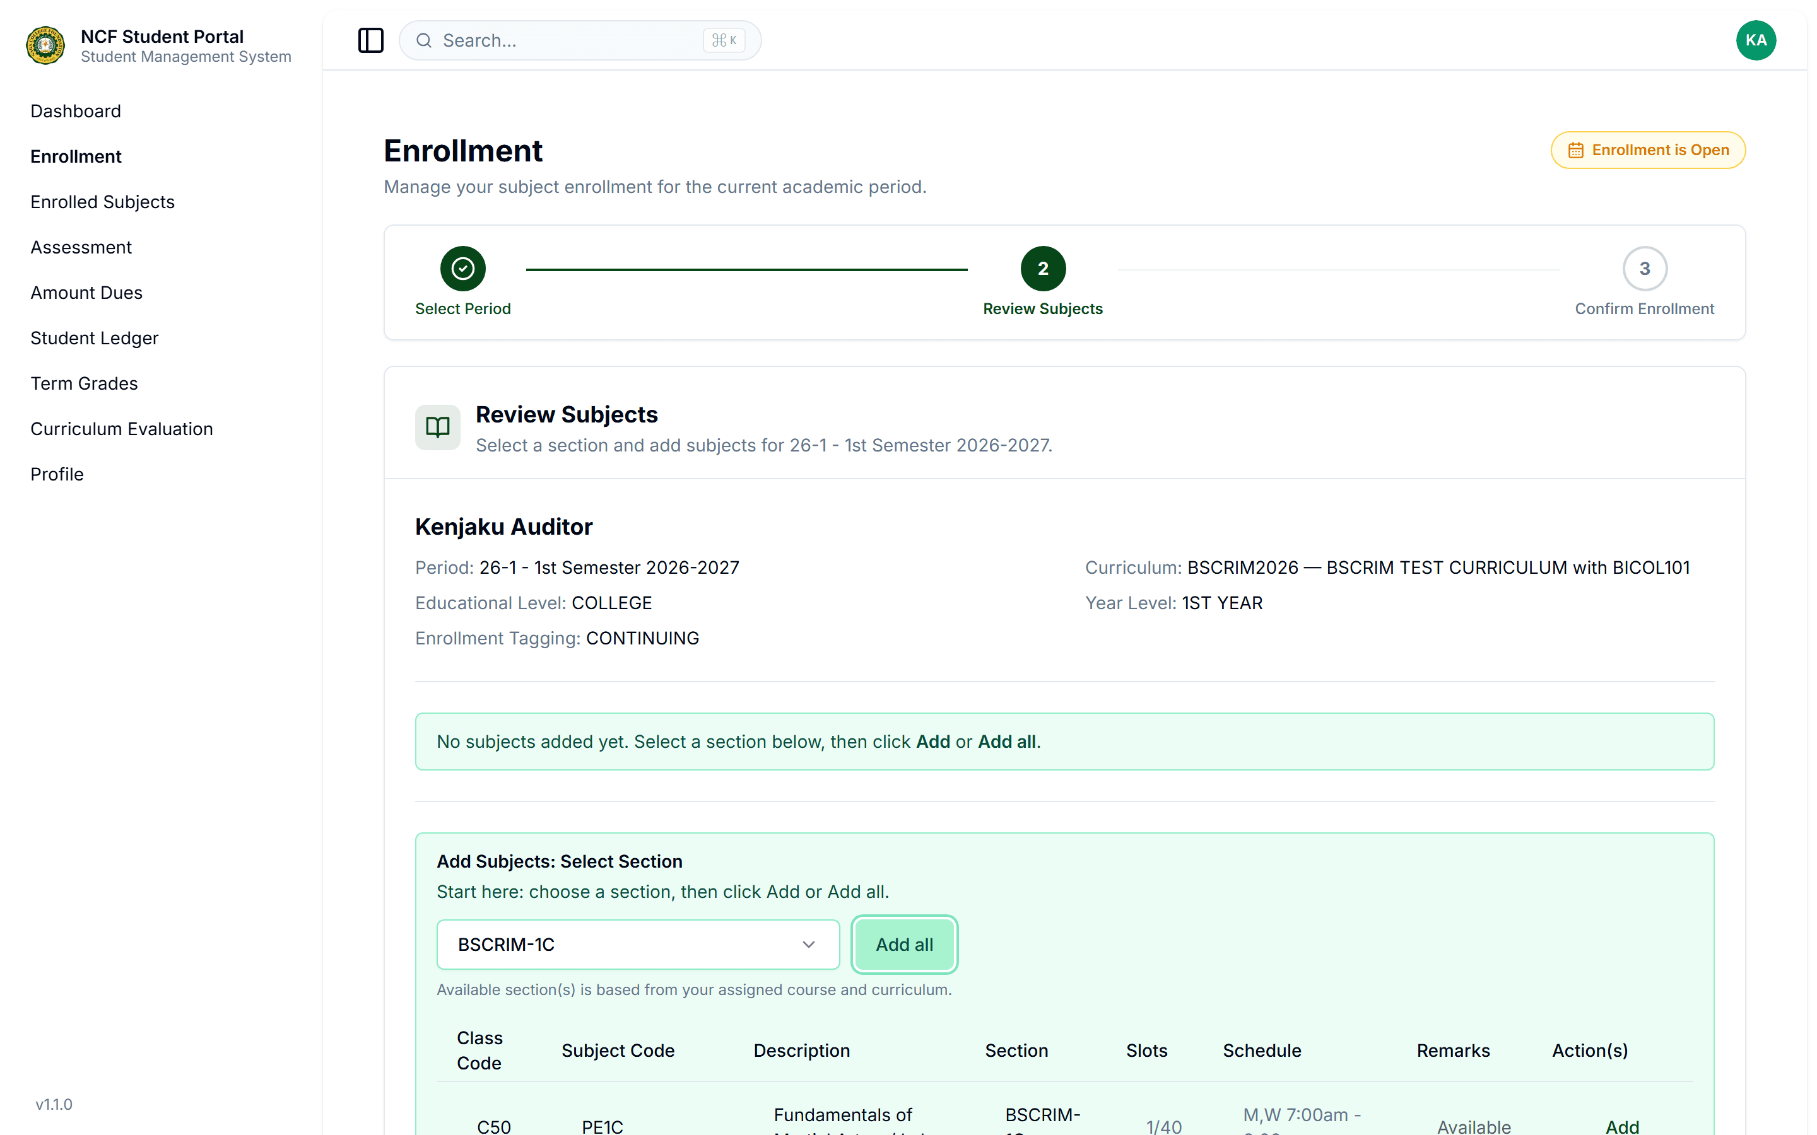Click the ⌘K shortcut hint
This screenshot has height=1135, width=1817.
724,40
